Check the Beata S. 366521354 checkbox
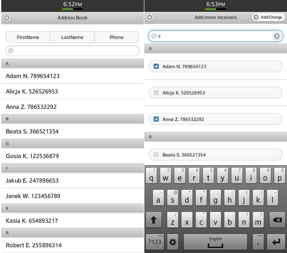 coord(157,155)
